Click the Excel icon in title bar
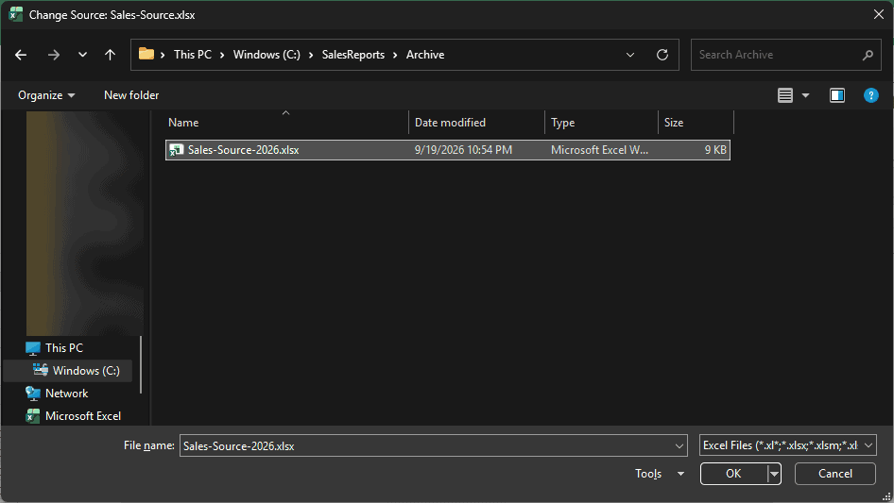Image resolution: width=894 pixels, height=503 pixels. coord(16,14)
